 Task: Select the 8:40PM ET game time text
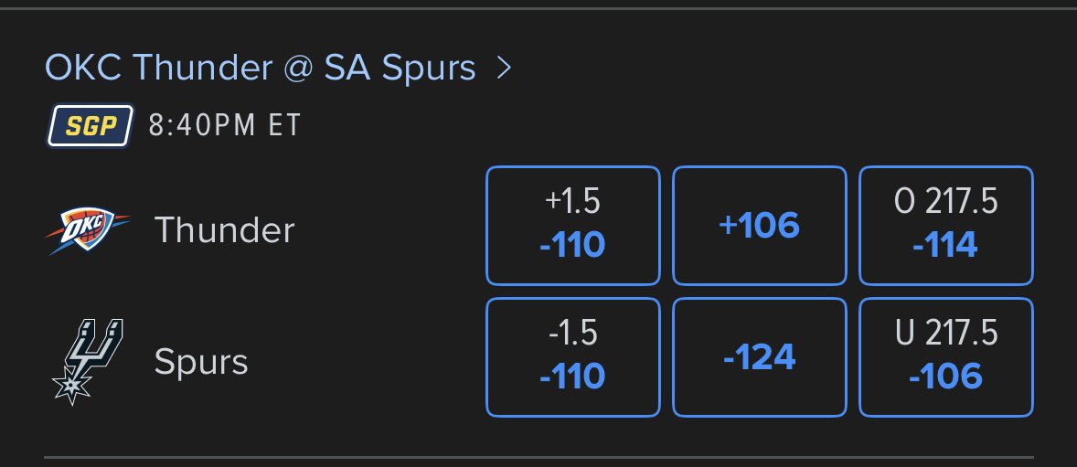click(225, 126)
